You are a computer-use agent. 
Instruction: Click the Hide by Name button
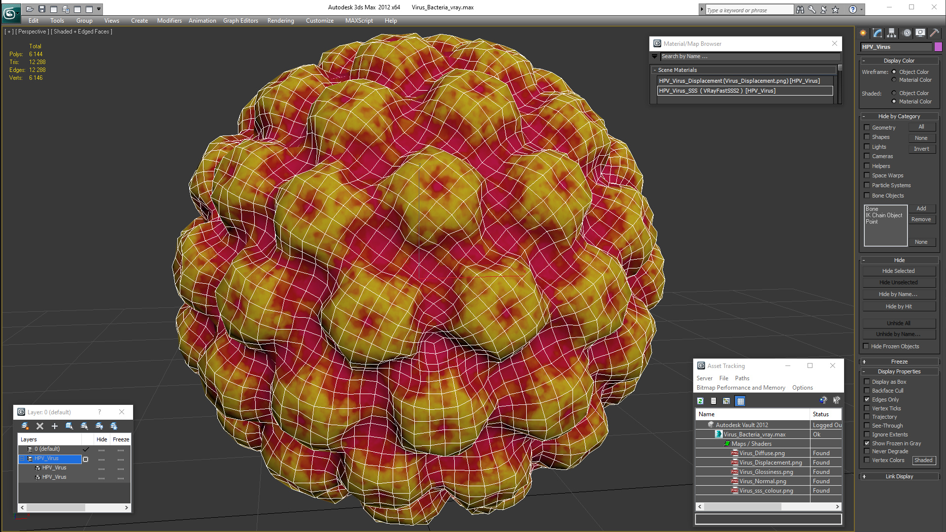click(899, 294)
